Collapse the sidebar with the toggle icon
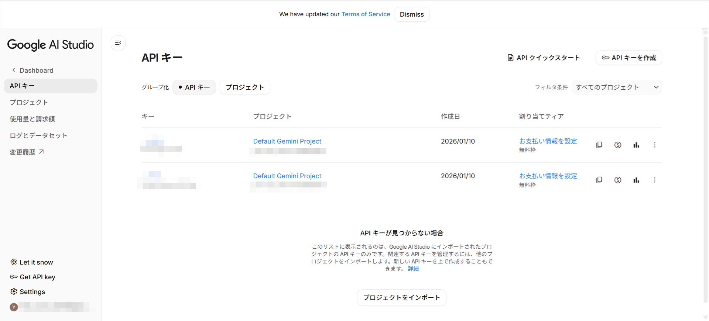Image resolution: width=709 pixels, height=321 pixels. pyautogui.click(x=118, y=43)
